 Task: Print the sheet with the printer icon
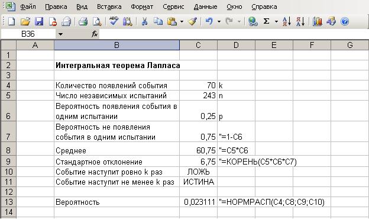[83, 21]
